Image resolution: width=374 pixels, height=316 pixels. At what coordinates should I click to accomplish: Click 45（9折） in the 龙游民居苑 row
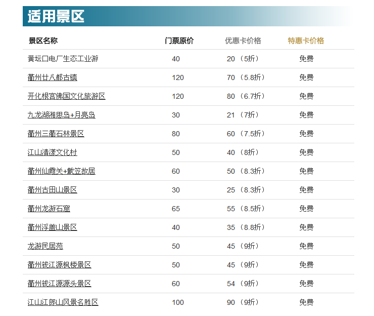click(x=243, y=246)
